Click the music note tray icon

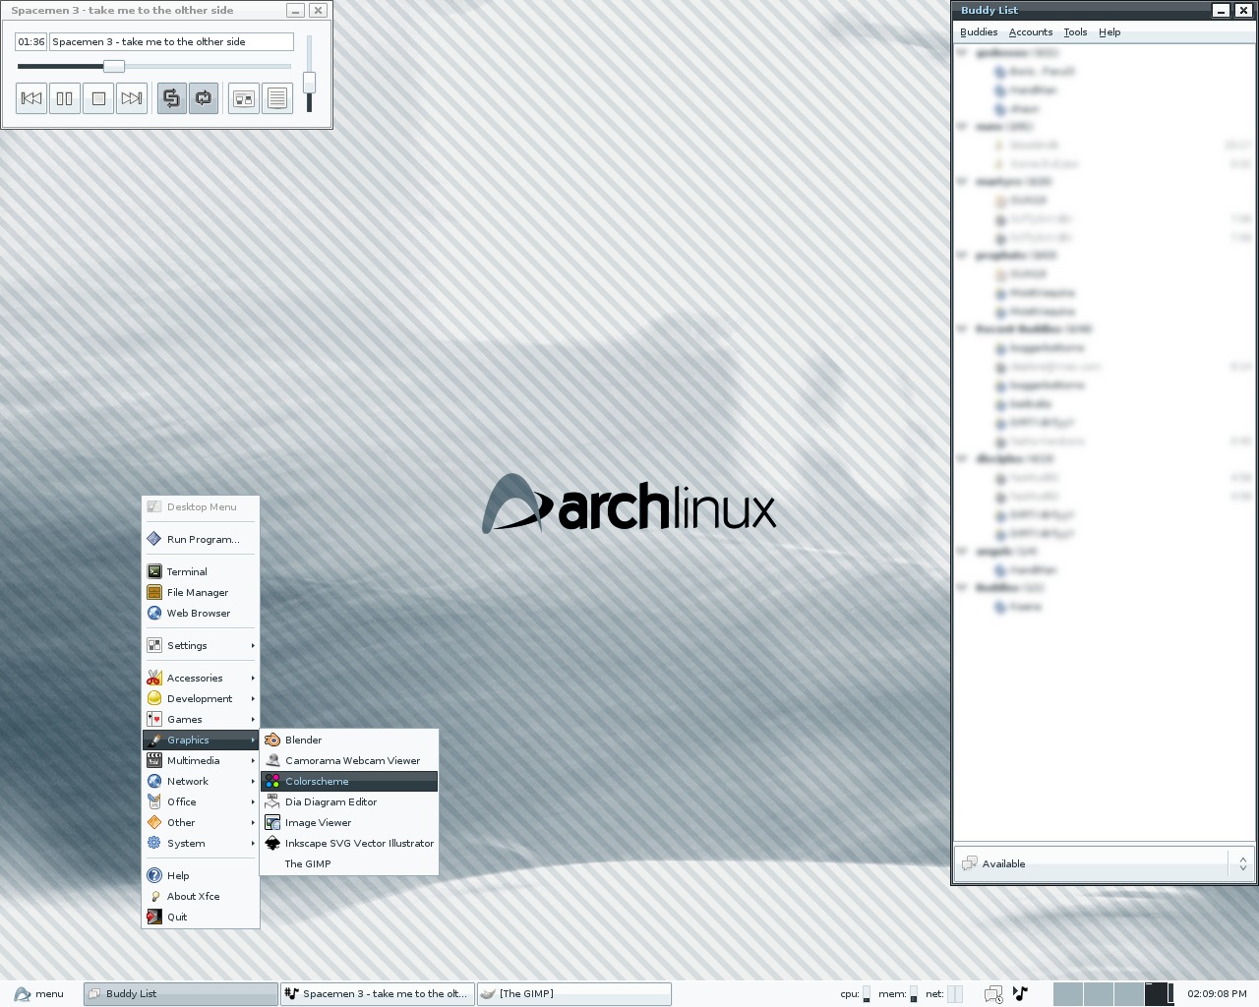point(1020,993)
